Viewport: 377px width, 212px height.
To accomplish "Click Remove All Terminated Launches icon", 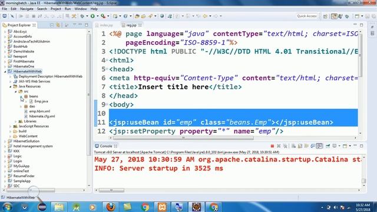I will click(x=285, y=146).
